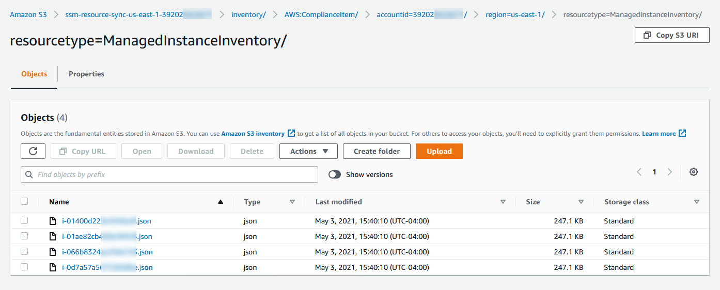The image size is (720, 290).
Task: Click the Name column header
Action: [x=59, y=202]
